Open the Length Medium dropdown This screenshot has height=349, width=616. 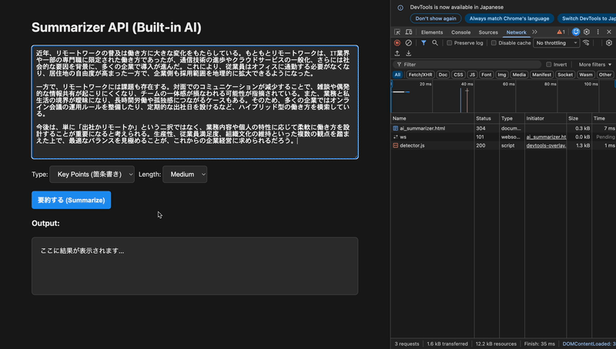click(x=185, y=174)
